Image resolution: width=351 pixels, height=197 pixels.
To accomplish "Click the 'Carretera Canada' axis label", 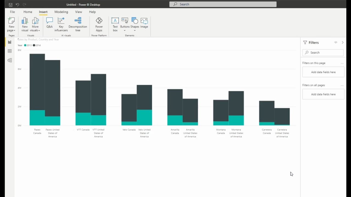I will pos(267,131).
